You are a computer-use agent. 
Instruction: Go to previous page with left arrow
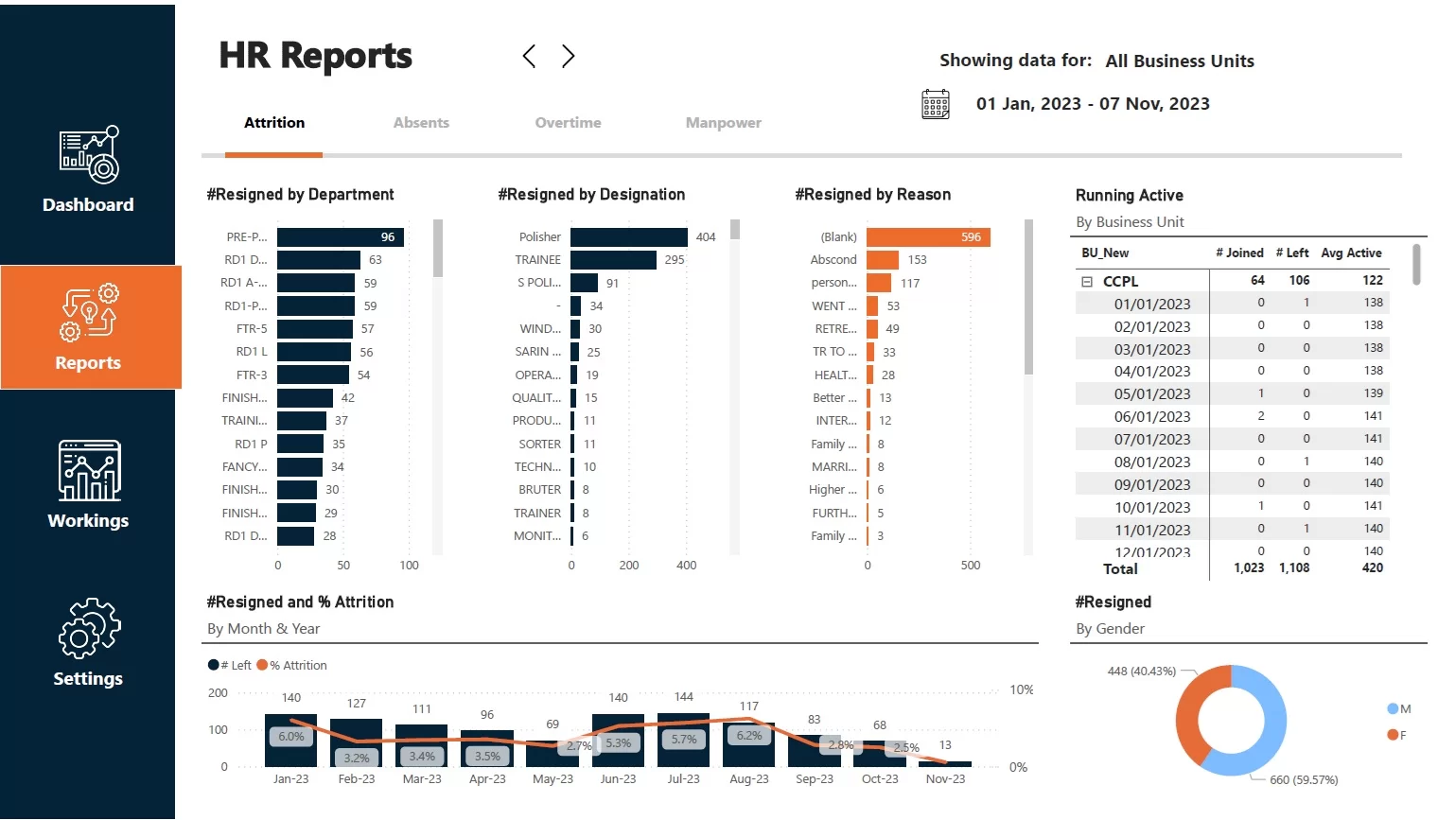(529, 57)
